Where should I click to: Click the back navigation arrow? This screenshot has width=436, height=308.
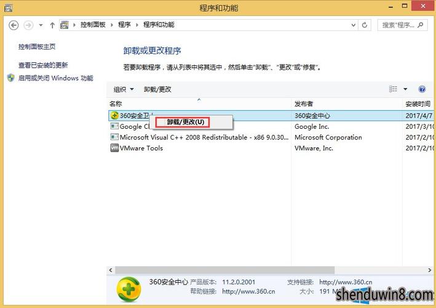coord(14,25)
